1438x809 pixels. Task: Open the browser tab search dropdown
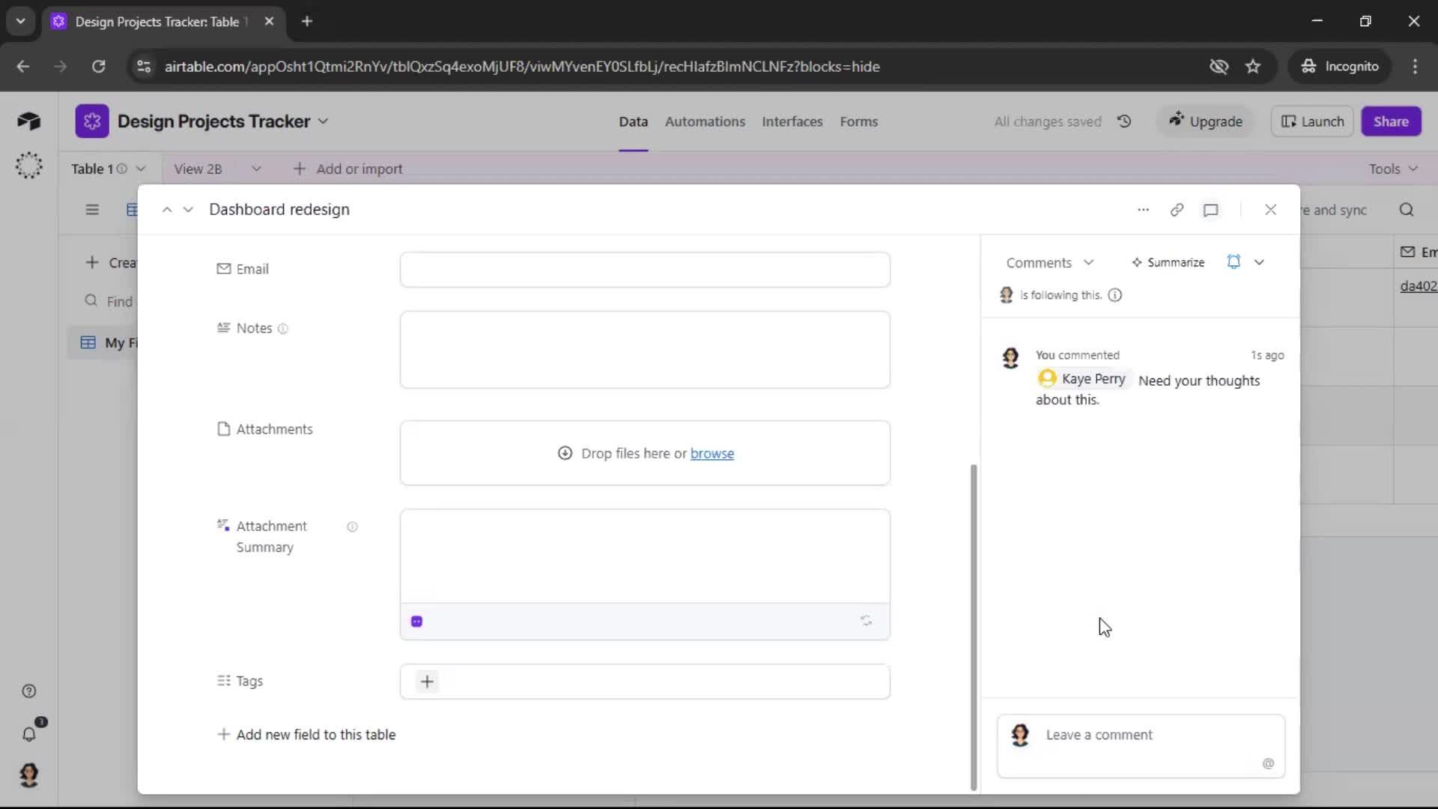click(x=21, y=21)
